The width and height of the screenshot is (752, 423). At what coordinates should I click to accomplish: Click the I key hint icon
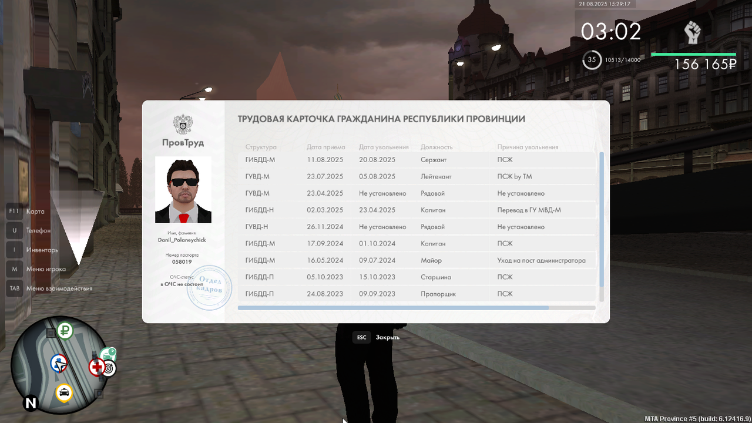click(14, 250)
